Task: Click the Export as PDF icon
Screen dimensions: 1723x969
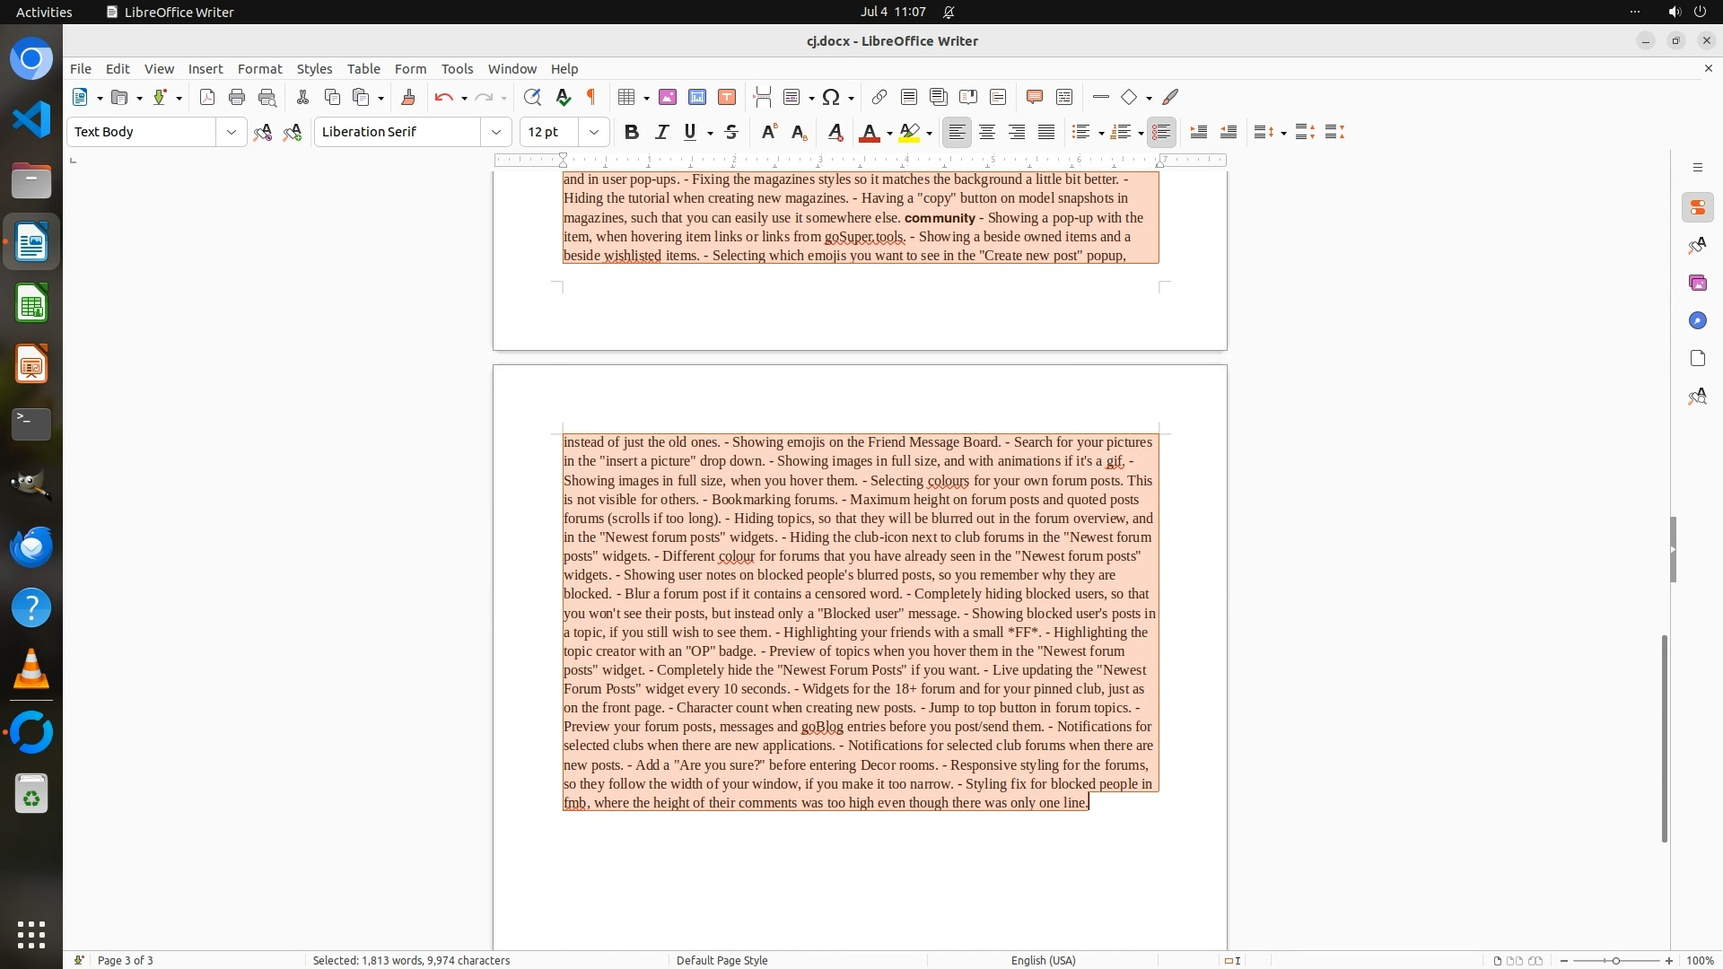Action: tap(207, 97)
